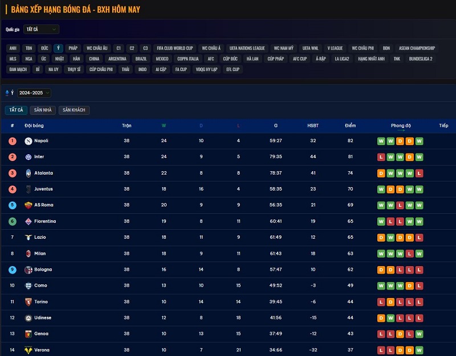Select the ĐAN MẠCH filter
This screenshot has height=356, width=456.
coord(18,69)
